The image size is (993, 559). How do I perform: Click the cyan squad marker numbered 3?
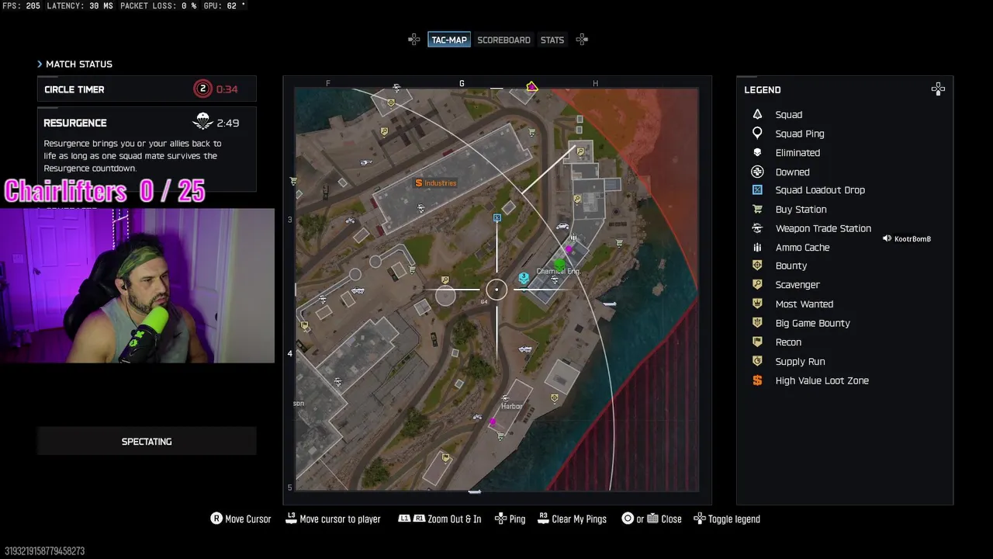(x=524, y=278)
